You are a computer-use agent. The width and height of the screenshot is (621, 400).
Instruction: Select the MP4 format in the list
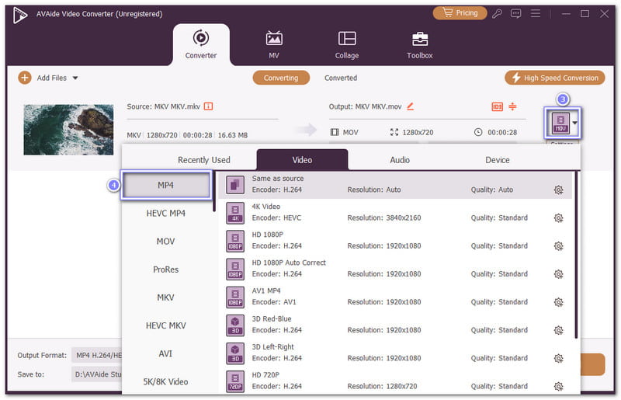pos(166,185)
